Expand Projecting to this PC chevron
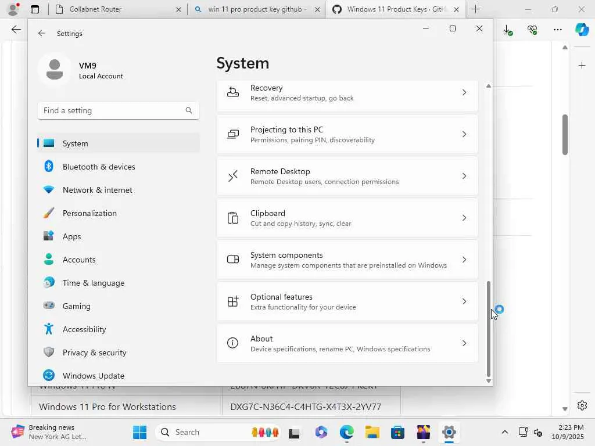The width and height of the screenshot is (595, 446). click(464, 134)
